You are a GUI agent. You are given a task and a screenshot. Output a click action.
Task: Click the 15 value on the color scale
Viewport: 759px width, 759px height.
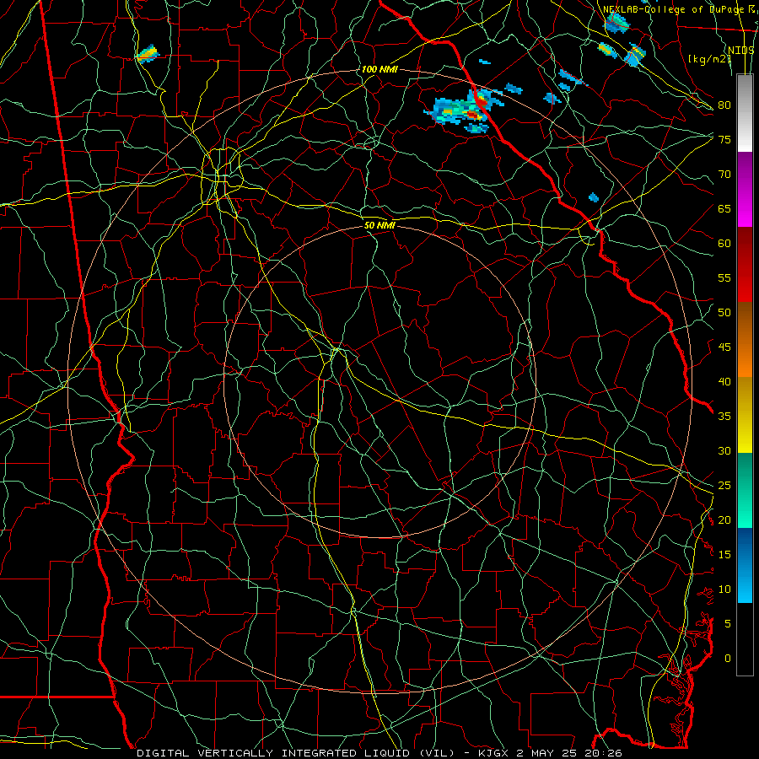tap(724, 555)
